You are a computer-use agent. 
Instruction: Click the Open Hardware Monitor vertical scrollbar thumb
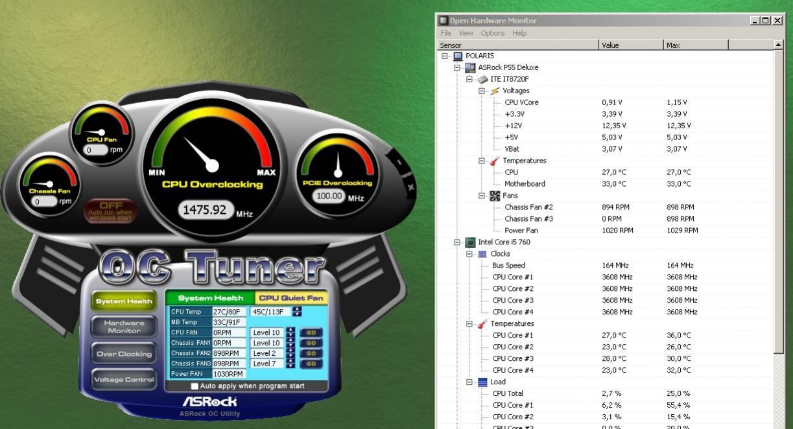[x=778, y=202]
